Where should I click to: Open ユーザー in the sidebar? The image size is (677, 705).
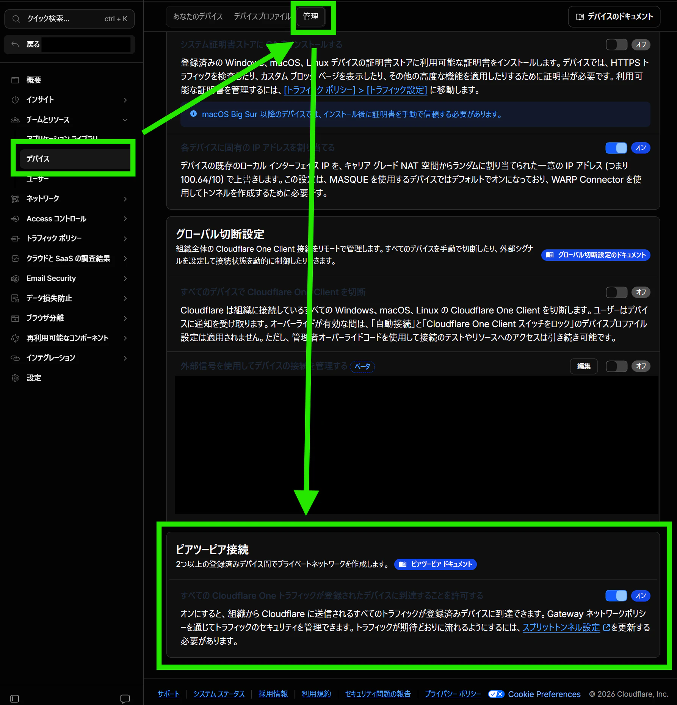click(38, 179)
